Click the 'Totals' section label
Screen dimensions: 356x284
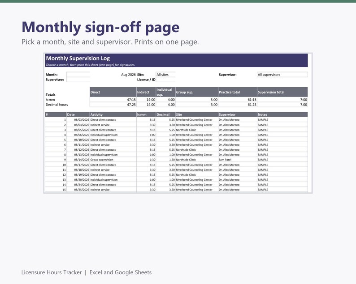tap(50, 95)
